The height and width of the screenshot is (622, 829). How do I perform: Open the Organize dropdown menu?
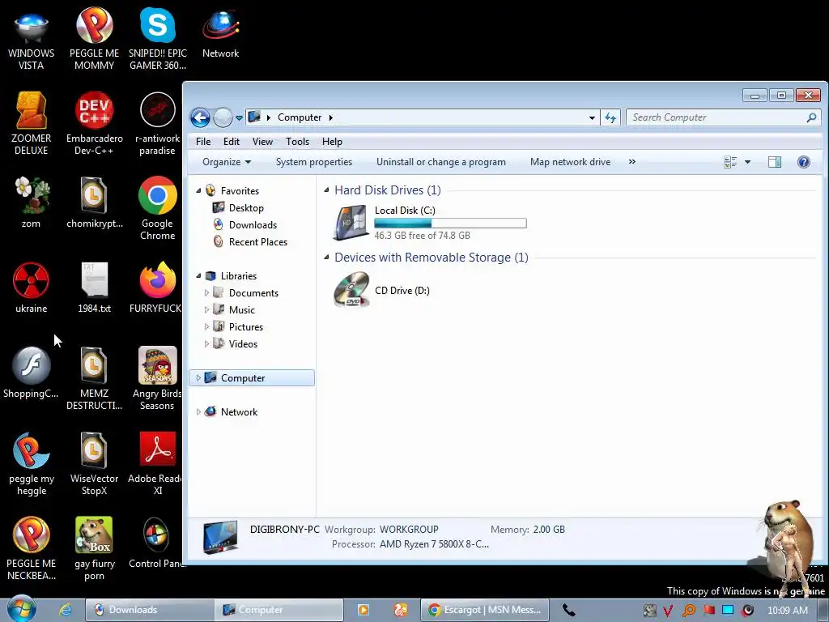pos(227,162)
